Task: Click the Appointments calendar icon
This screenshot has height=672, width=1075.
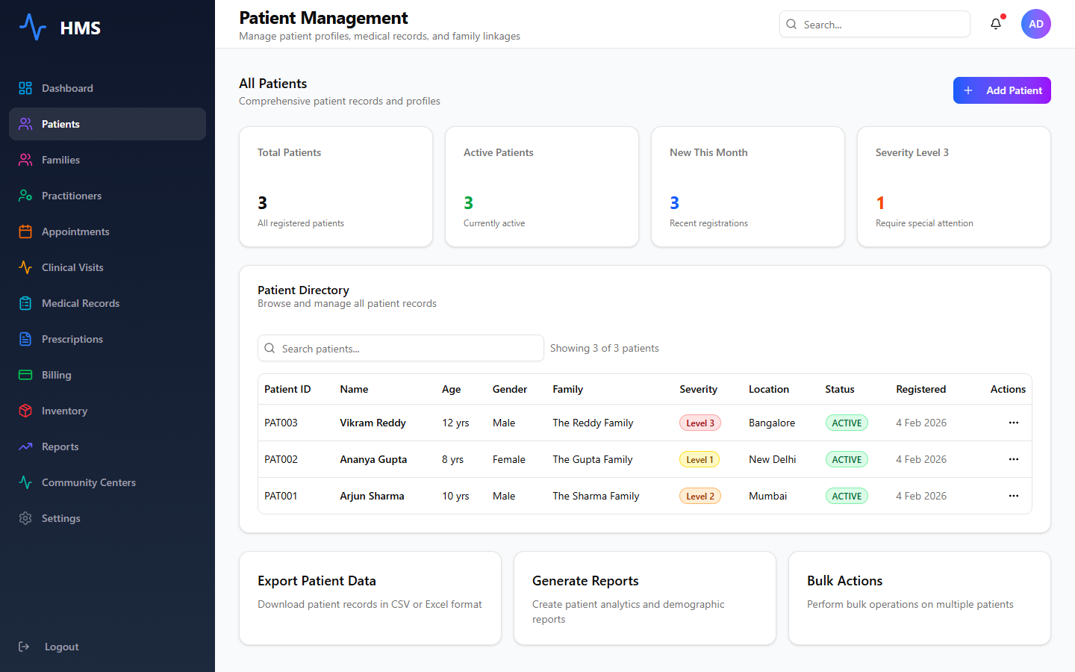Action: tap(25, 231)
